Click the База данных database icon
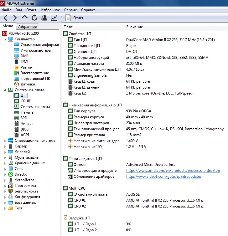This screenshot has width=228, height=236. (x=11, y=203)
